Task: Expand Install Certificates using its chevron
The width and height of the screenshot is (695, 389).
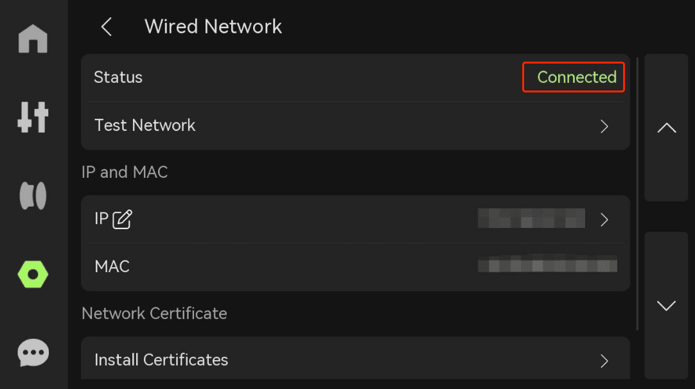Action: click(604, 361)
